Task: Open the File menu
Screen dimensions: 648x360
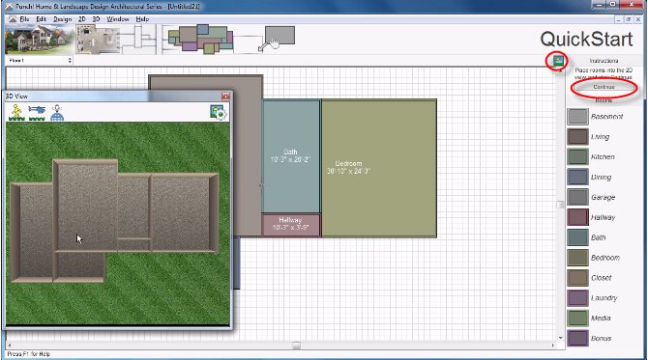Action: (x=24, y=19)
